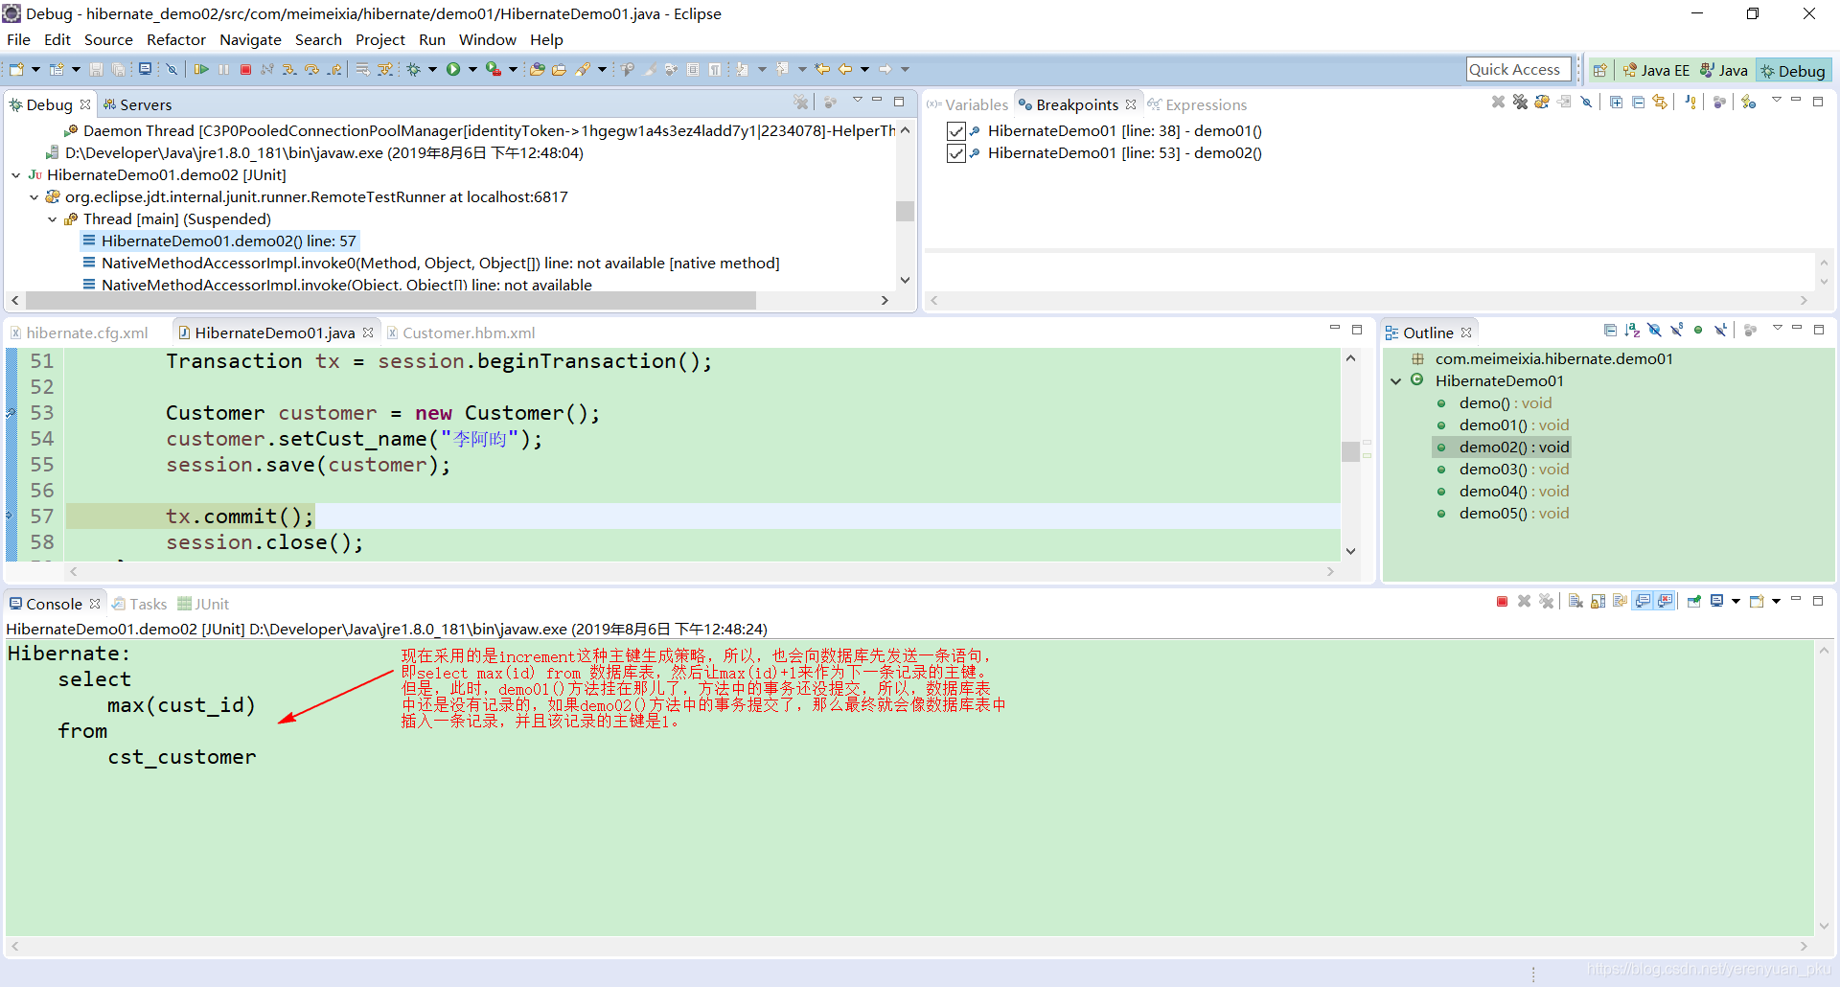Open Outline view menu triangle
The height and width of the screenshot is (987, 1840).
[1778, 328]
